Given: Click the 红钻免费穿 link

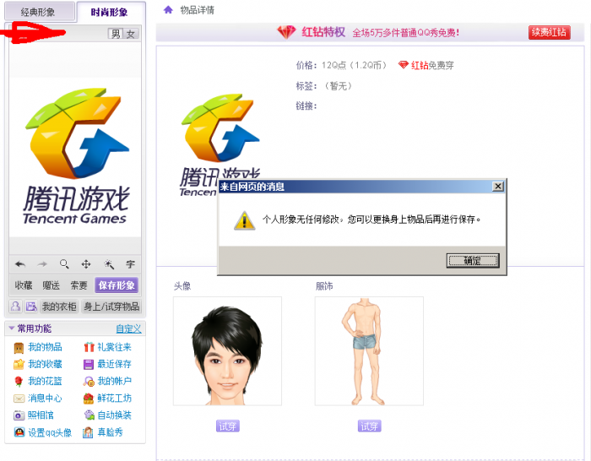Looking at the screenshot, I should click(x=432, y=65).
